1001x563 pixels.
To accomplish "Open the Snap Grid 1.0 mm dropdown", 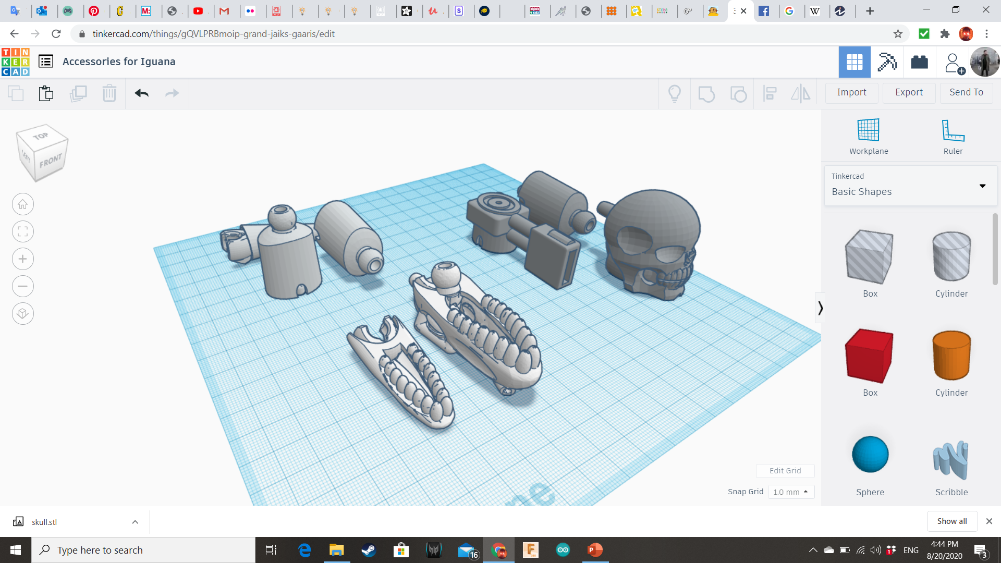I will click(x=791, y=492).
